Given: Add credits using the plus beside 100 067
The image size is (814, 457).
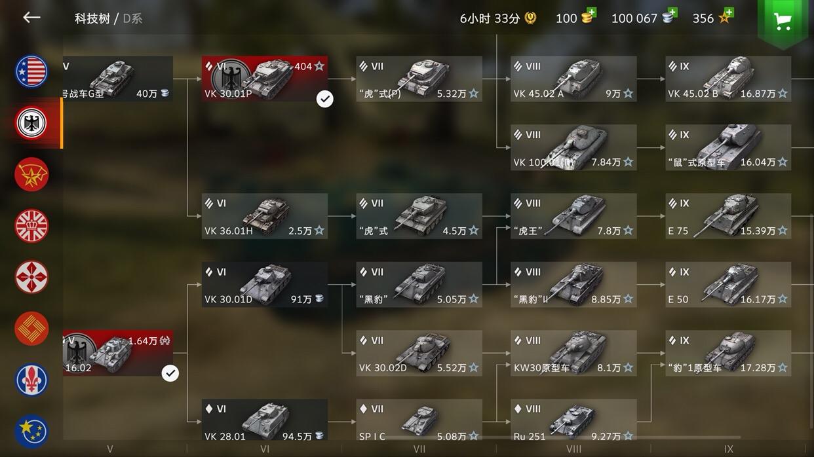Looking at the screenshot, I should coord(672,12).
